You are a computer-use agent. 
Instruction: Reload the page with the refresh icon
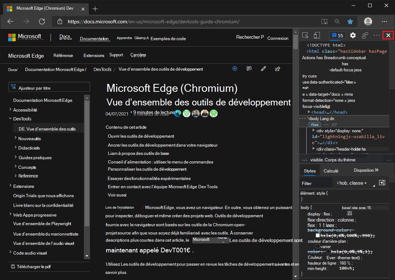[x=42, y=22]
